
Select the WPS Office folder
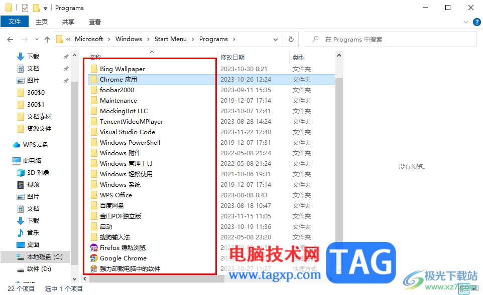[116, 195]
